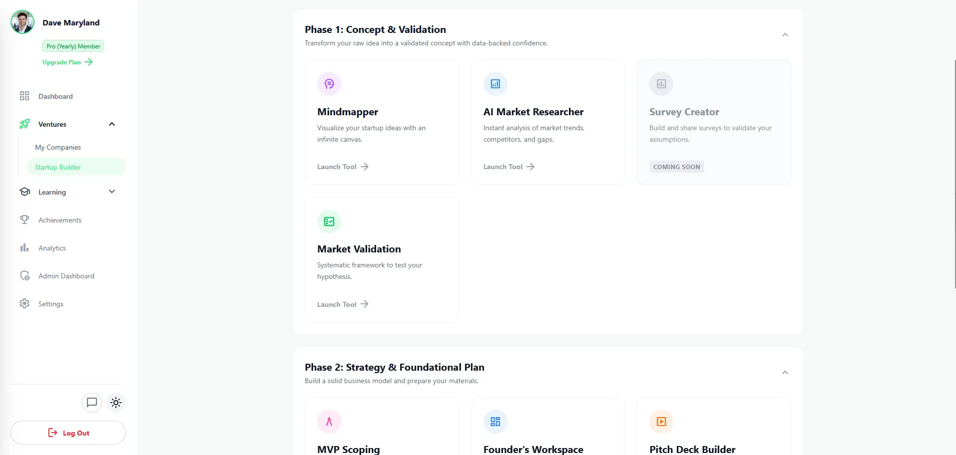Click the Achievements trophy icon
This screenshot has height=455, width=956.
pyautogui.click(x=24, y=220)
